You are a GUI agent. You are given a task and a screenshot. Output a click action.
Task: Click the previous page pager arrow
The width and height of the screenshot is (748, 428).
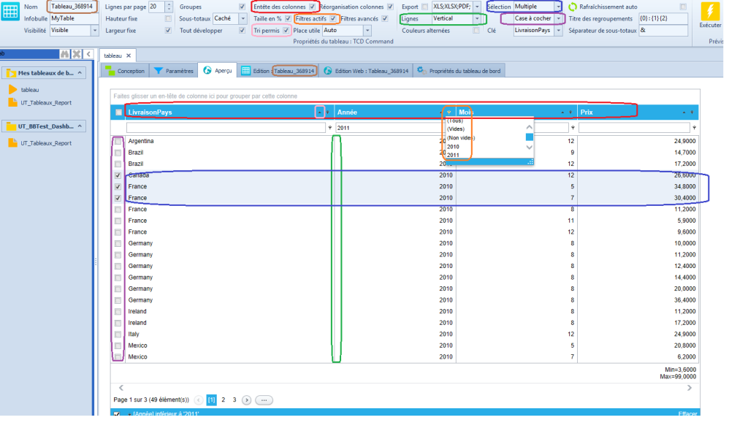[x=199, y=400]
